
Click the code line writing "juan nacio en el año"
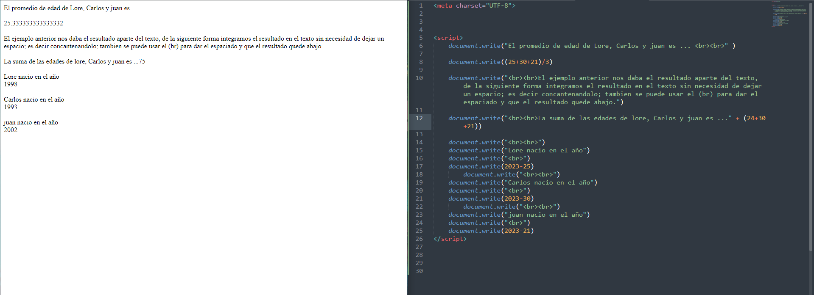click(x=519, y=215)
